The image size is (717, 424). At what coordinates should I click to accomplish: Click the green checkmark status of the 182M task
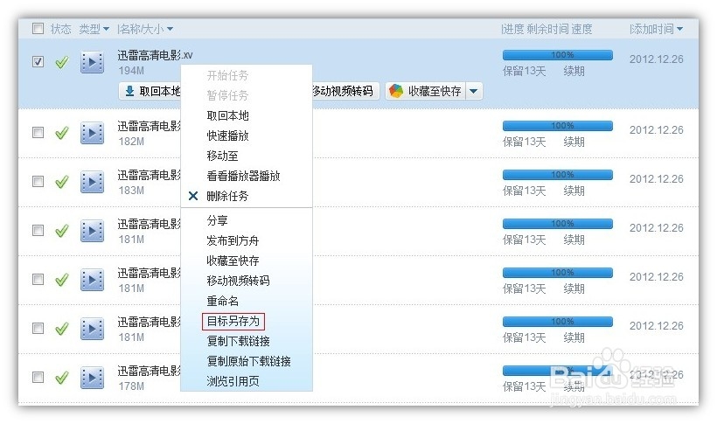pyautogui.click(x=61, y=133)
